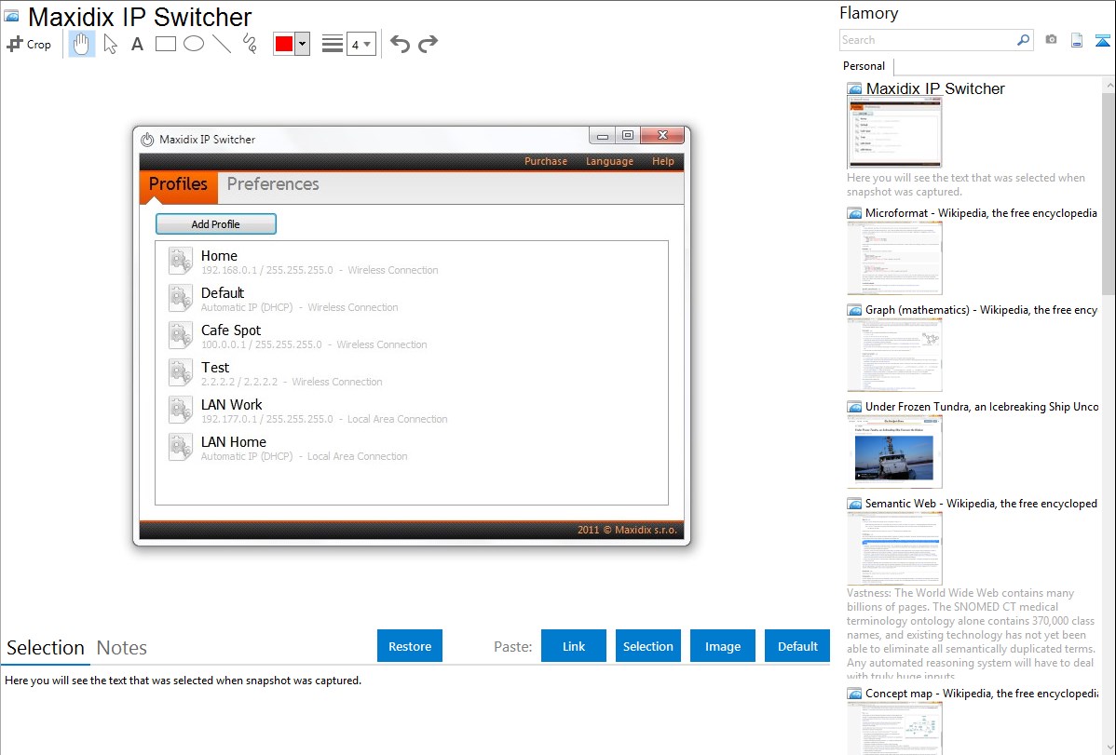The width and height of the screenshot is (1116, 755).
Task: Click the Home profile gear icon
Action: (181, 262)
